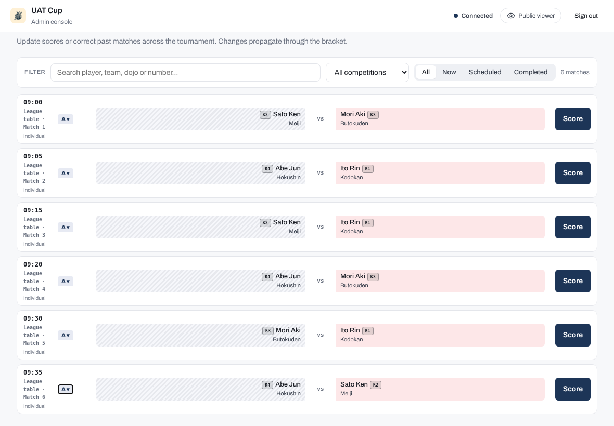The height and width of the screenshot is (426, 614).
Task: Focus the player search filter field
Action: pyautogui.click(x=185, y=72)
